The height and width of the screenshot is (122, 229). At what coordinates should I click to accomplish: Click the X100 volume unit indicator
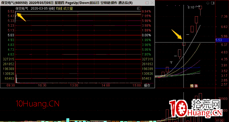(220, 120)
